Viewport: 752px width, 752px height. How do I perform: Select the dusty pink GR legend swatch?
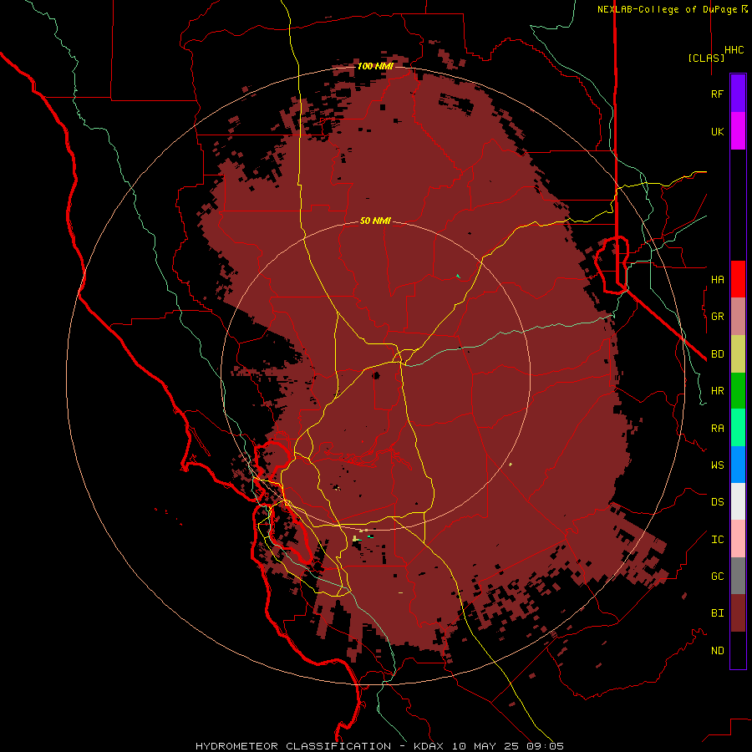tap(738, 317)
